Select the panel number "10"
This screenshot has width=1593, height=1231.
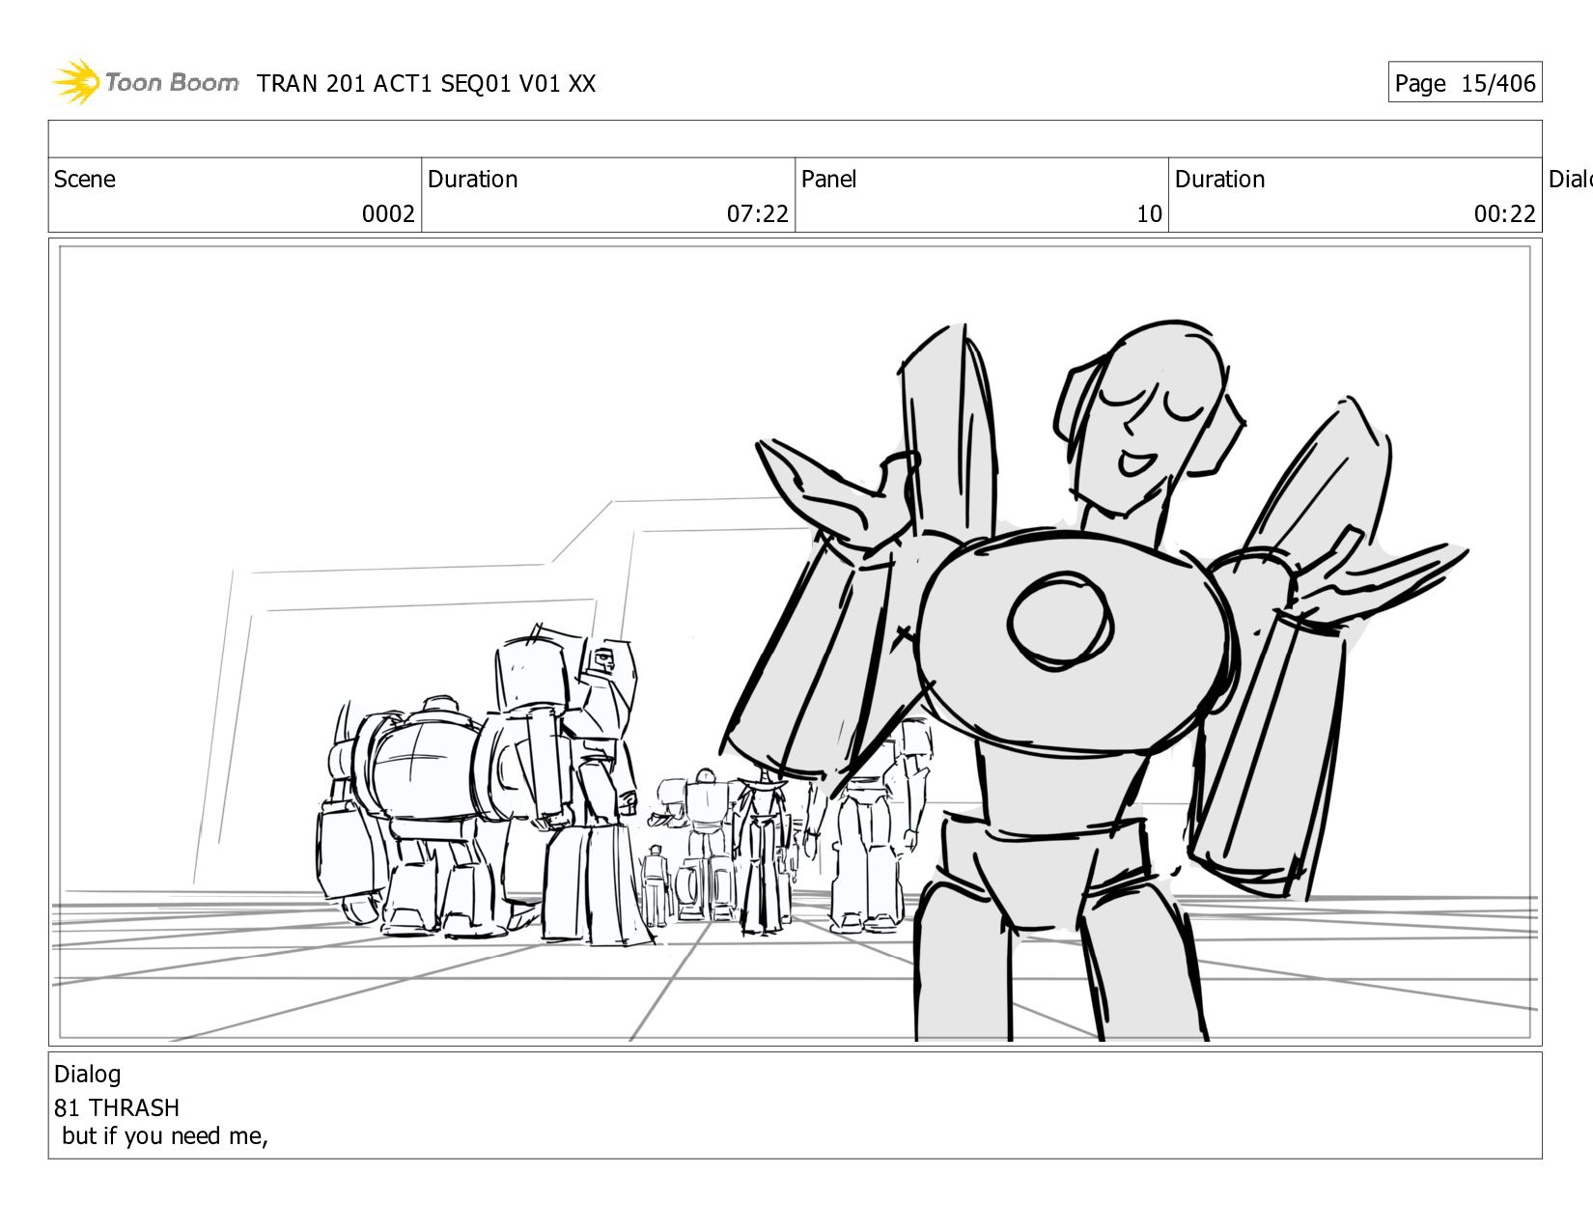coord(1149,214)
